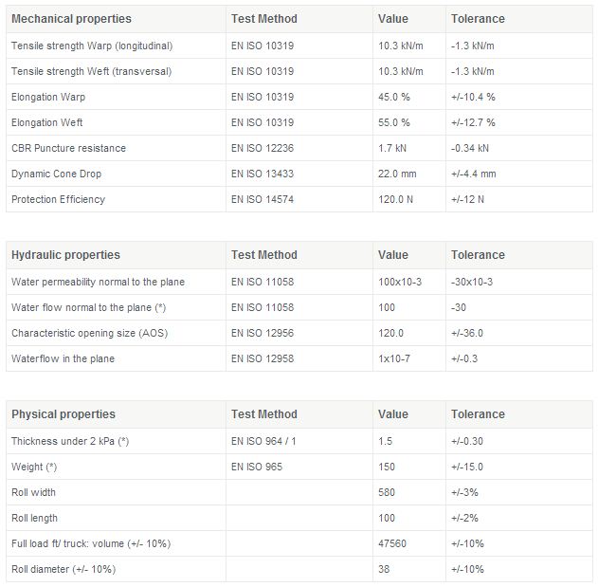Viewport: 598px width, 587px height.
Task: Select the 22.0 mm value cell
Action: (397, 174)
